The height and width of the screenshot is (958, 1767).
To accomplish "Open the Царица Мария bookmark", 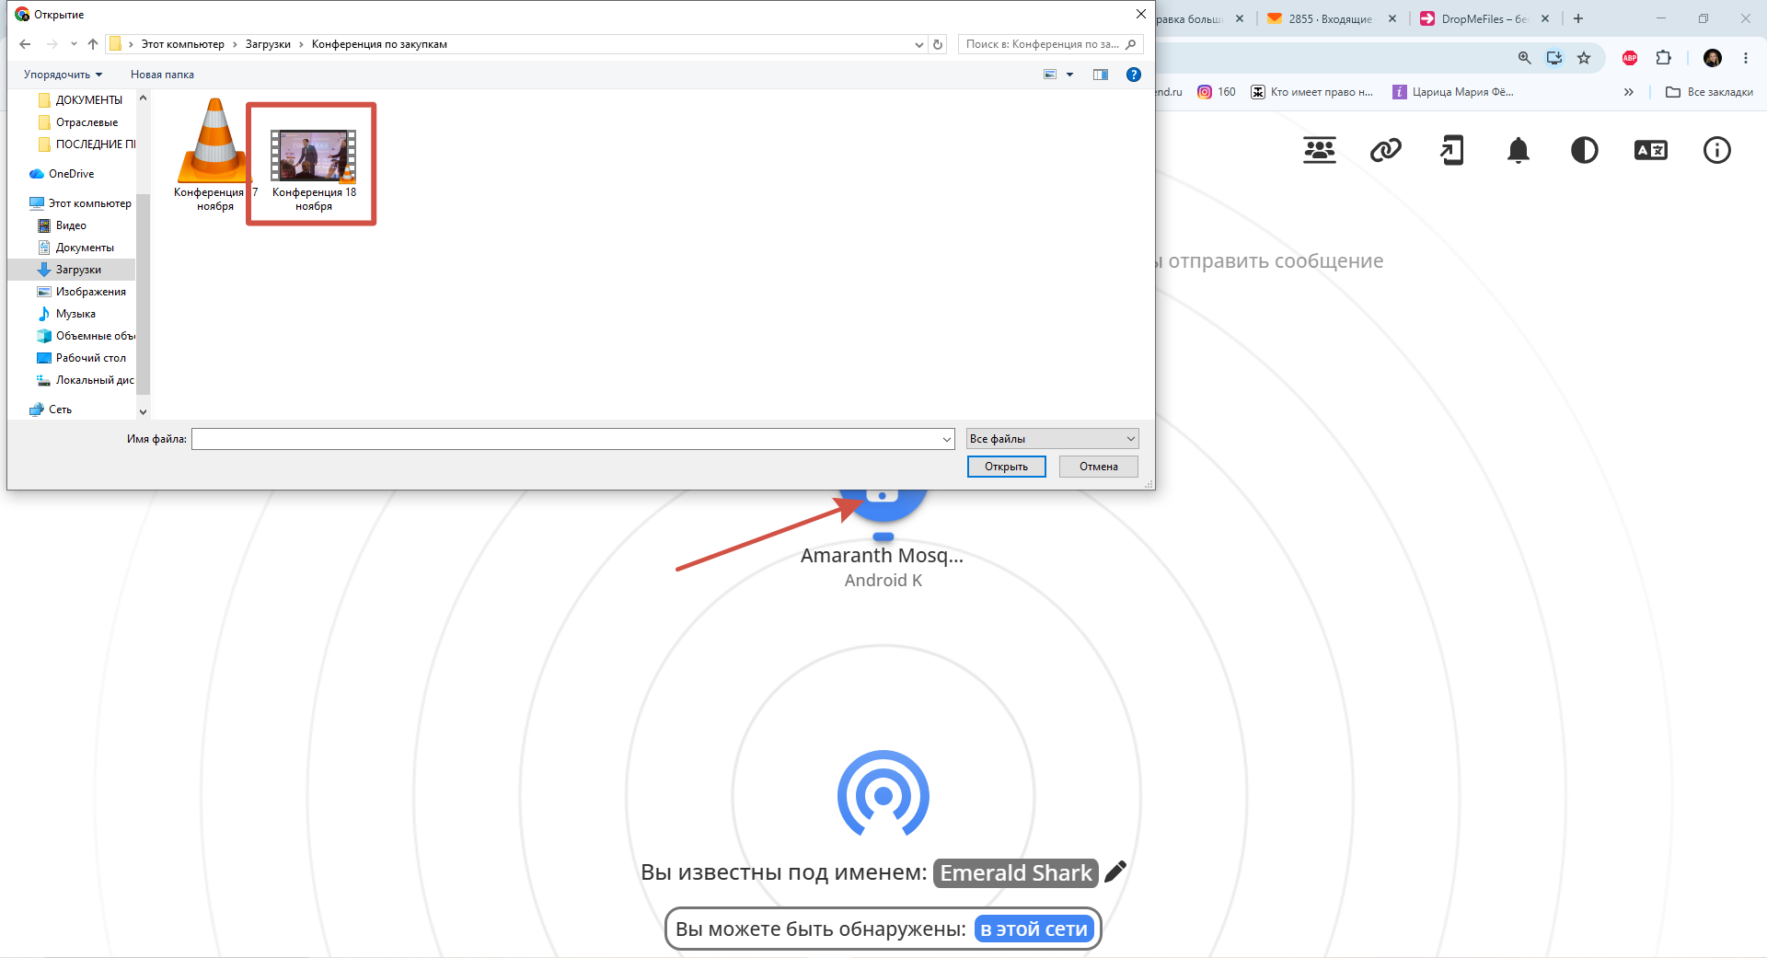I will [x=1453, y=92].
